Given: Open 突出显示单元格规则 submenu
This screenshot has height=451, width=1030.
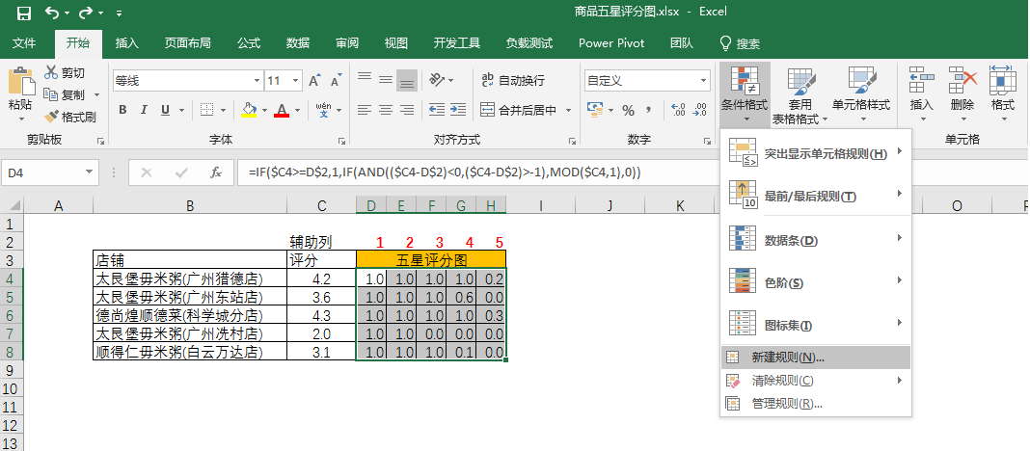Looking at the screenshot, I should click(x=816, y=154).
